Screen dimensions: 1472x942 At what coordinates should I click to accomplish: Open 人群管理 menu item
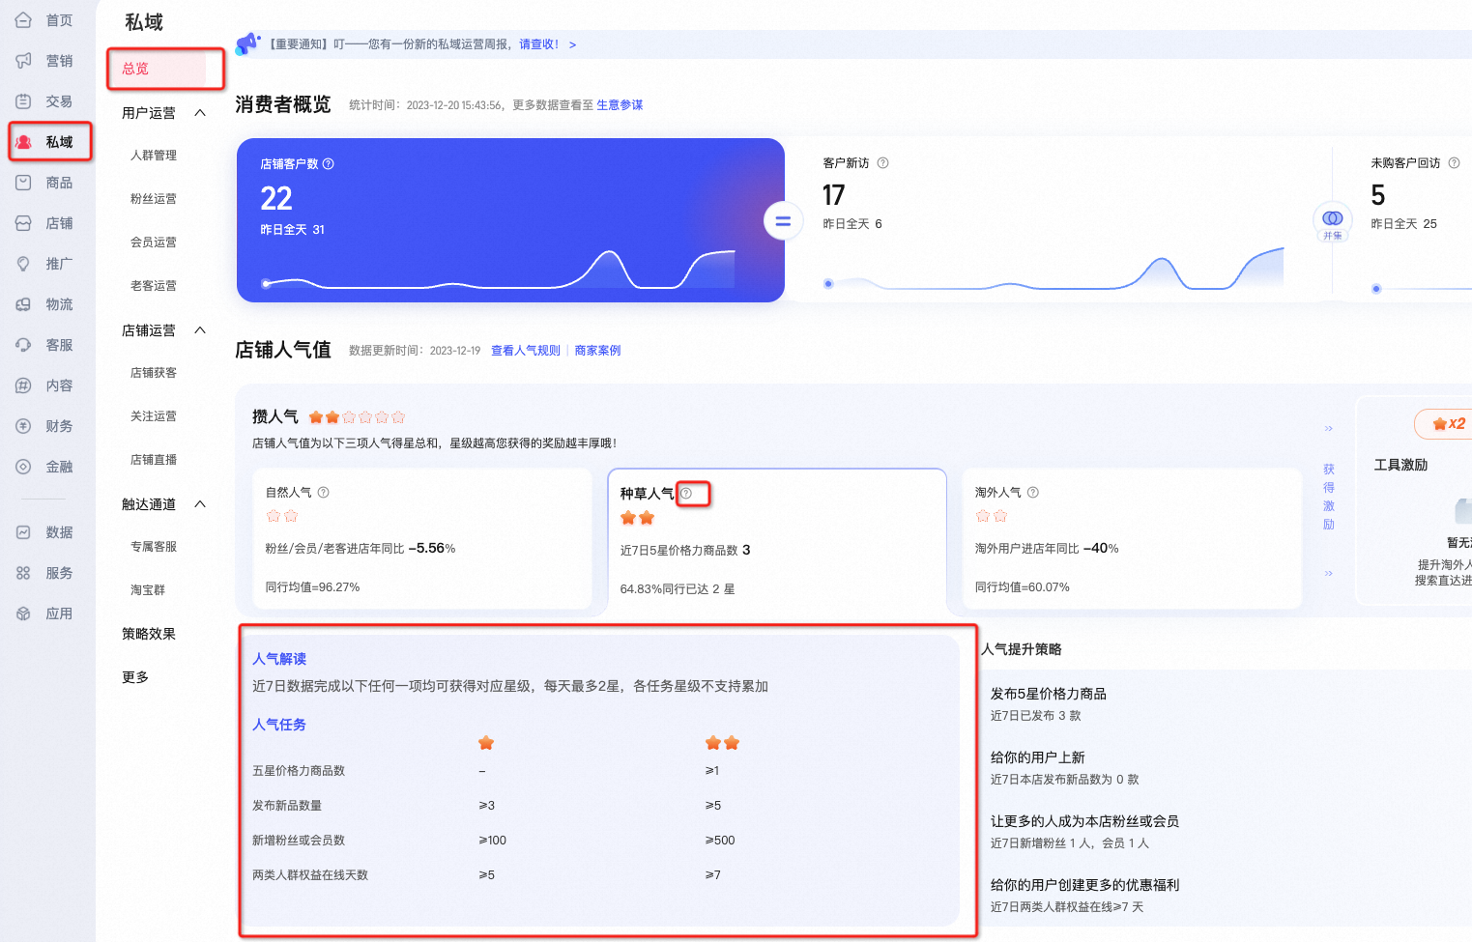click(154, 155)
